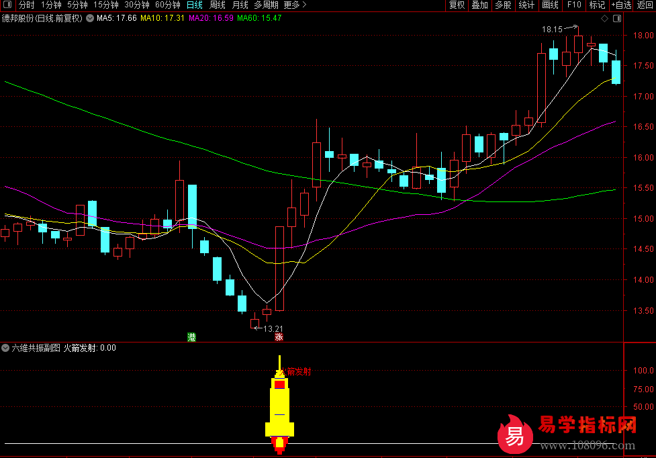Click the diamond icon above the chart
The image size is (656, 458).
click(x=604, y=18)
